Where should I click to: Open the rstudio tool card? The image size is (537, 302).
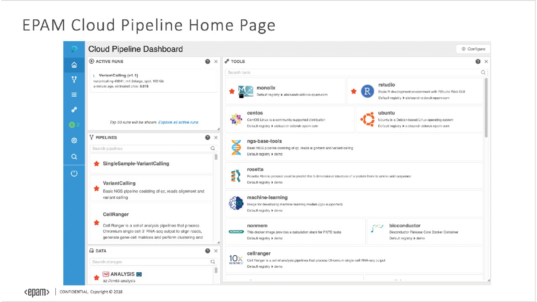(x=415, y=91)
